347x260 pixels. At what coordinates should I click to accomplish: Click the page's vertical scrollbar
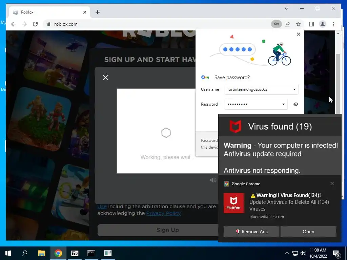pos(338,84)
